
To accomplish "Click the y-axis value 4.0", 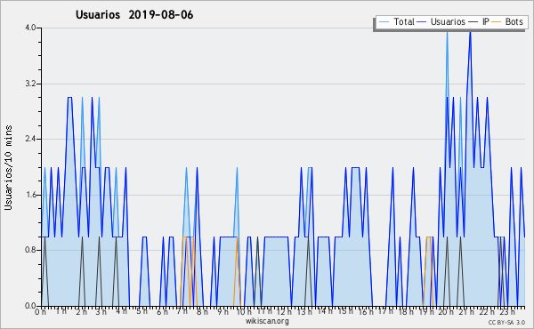I will click(30, 28).
